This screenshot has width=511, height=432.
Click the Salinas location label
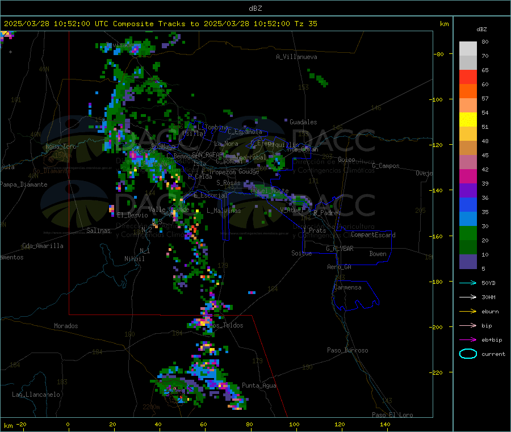tap(98, 230)
